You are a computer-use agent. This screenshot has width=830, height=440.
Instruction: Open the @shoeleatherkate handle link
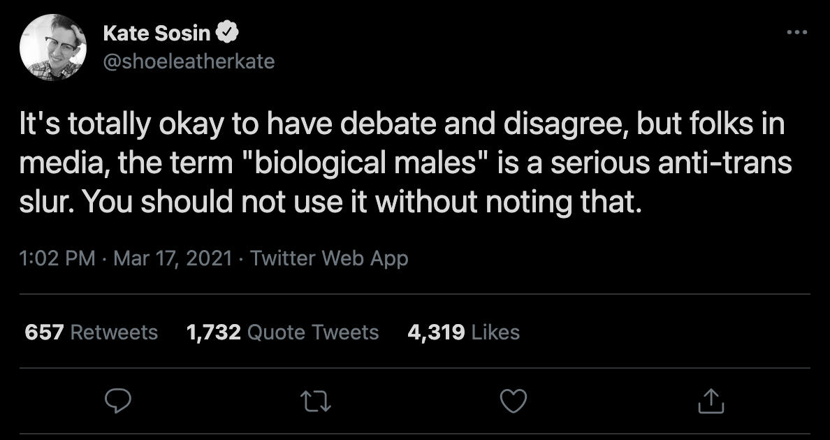[189, 61]
